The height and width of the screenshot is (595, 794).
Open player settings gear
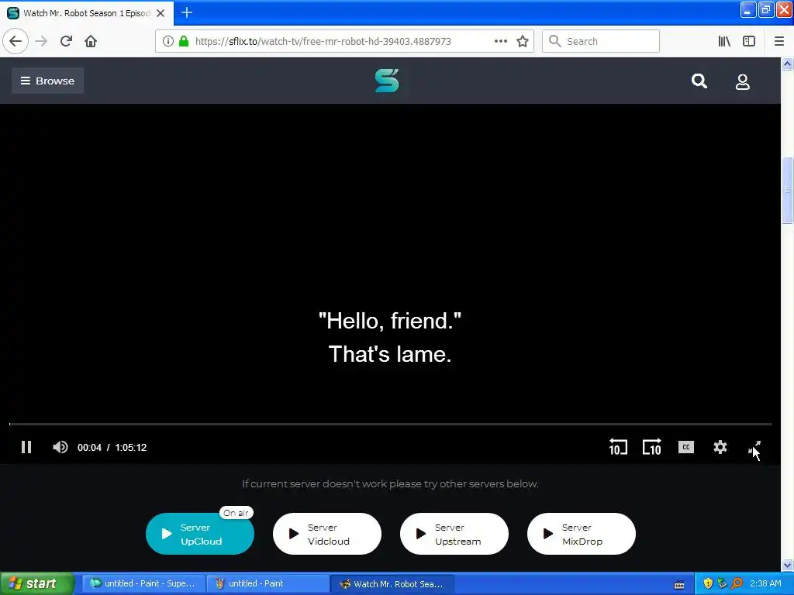point(720,447)
